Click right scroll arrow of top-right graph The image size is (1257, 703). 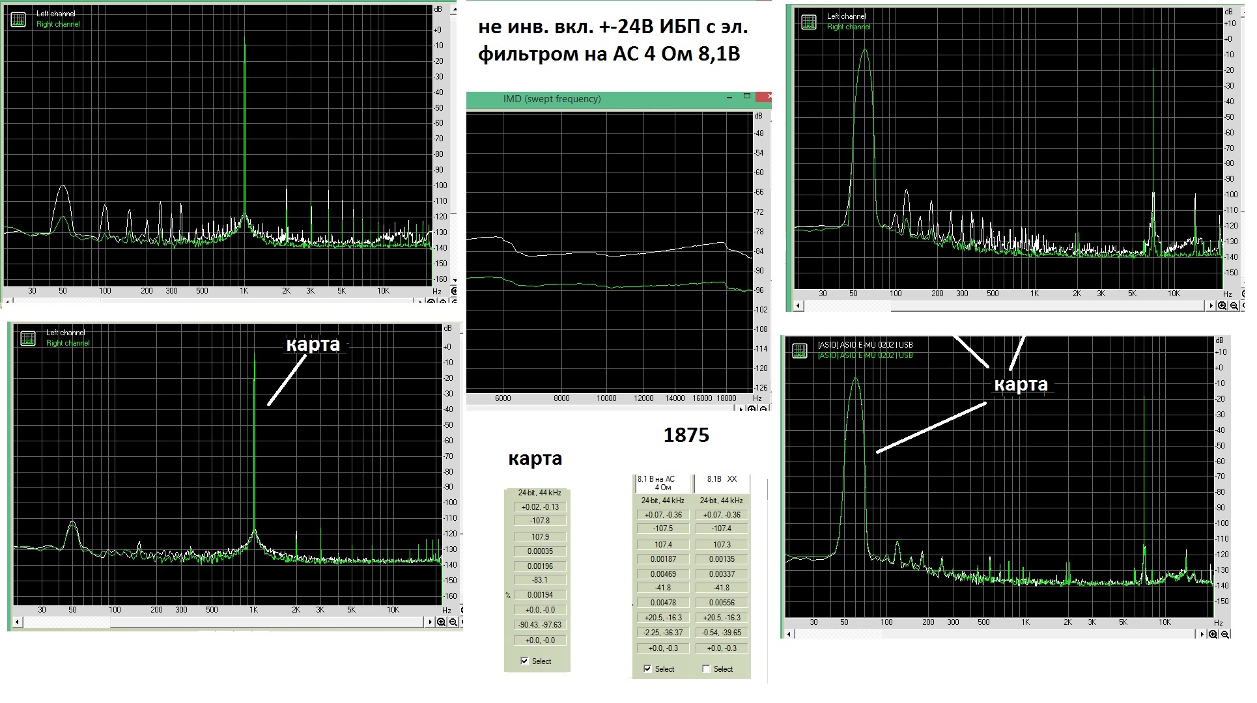(1211, 305)
